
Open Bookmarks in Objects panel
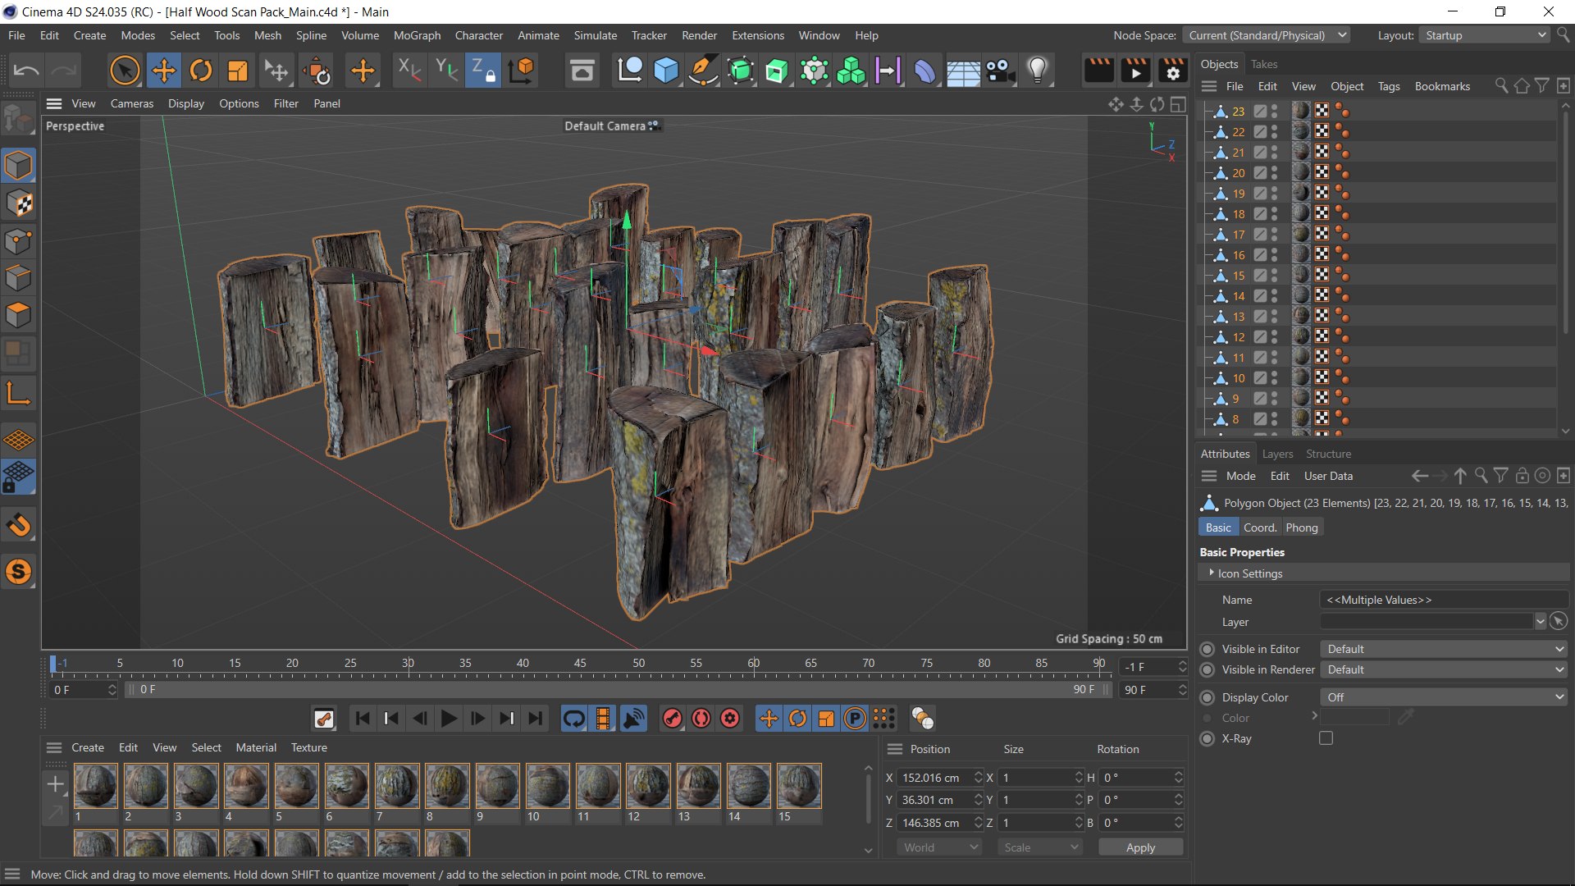(1442, 86)
